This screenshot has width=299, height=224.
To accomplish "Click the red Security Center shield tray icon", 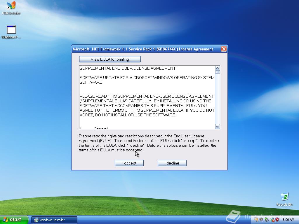I will (277, 220).
